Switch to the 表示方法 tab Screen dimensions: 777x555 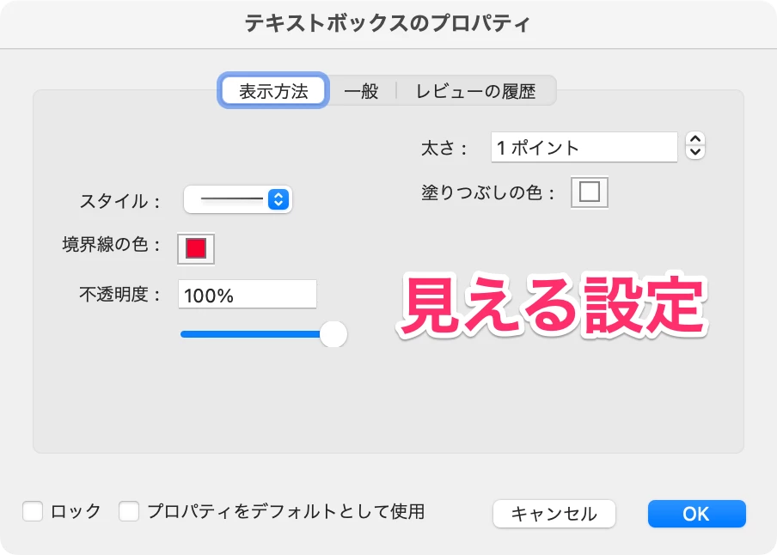tap(273, 91)
